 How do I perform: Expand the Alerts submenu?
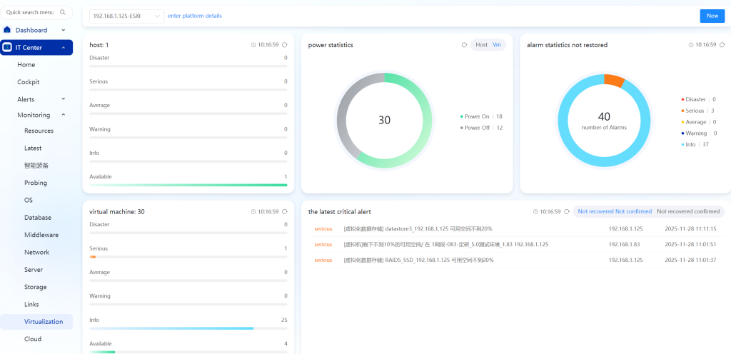coord(63,99)
